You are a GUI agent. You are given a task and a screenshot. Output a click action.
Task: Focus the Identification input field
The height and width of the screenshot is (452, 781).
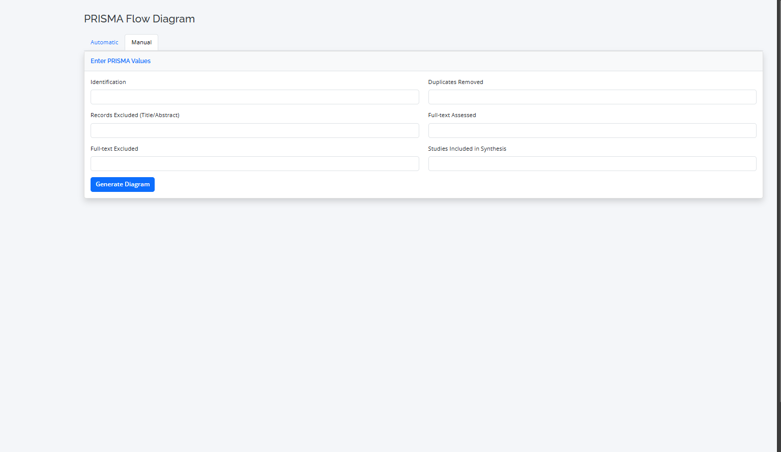[x=254, y=97]
